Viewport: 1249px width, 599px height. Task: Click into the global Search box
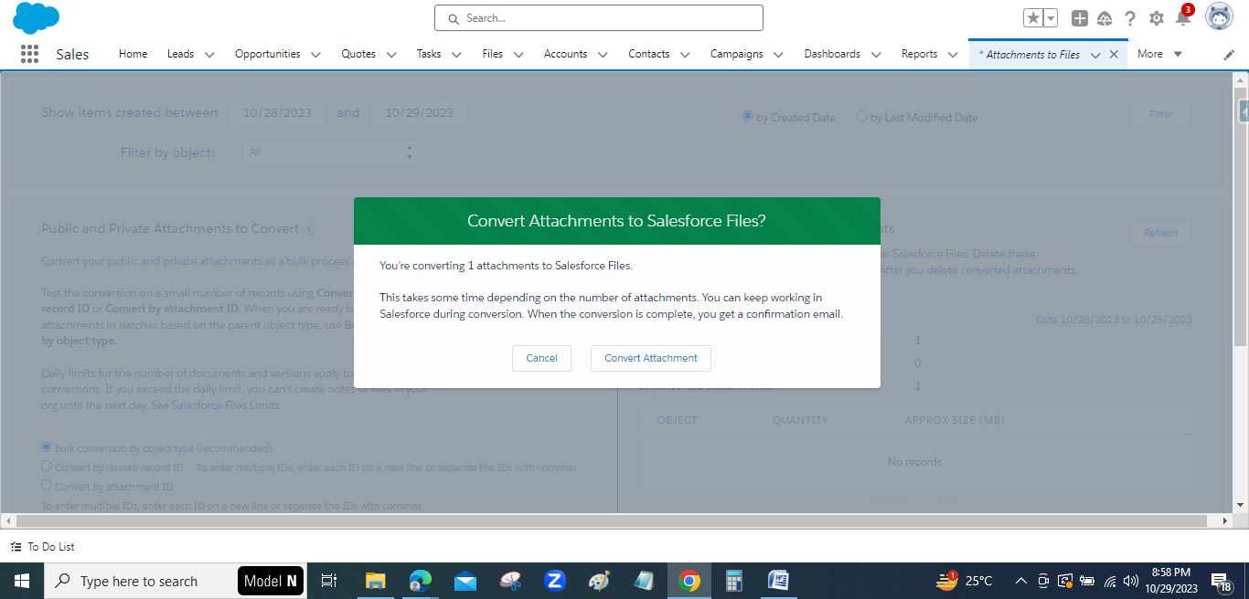(x=599, y=18)
